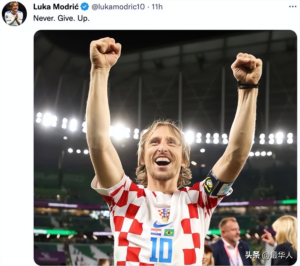Click the black wristband on raised arm

coord(248,86)
